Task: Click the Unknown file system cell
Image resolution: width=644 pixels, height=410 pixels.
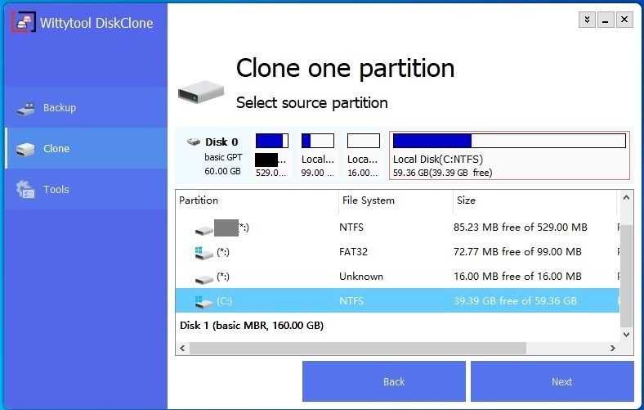Action: (361, 277)
